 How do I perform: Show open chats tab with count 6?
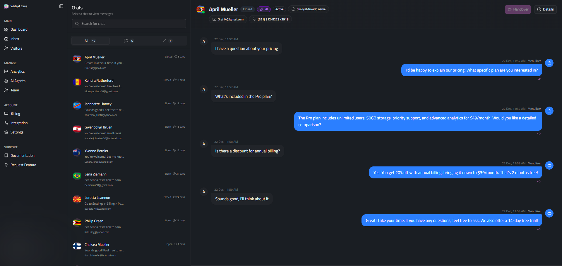[x=129, y=41]
